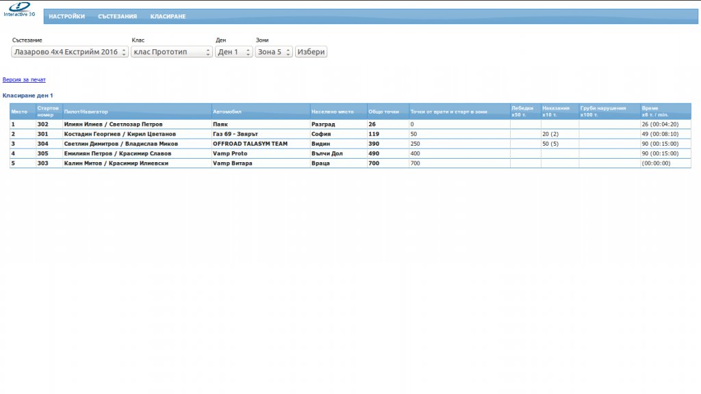Image resolution: width=701 pixels, height=394 pixels.
Task: Open the Версия за печат link
Action: (x=24, y=80)
